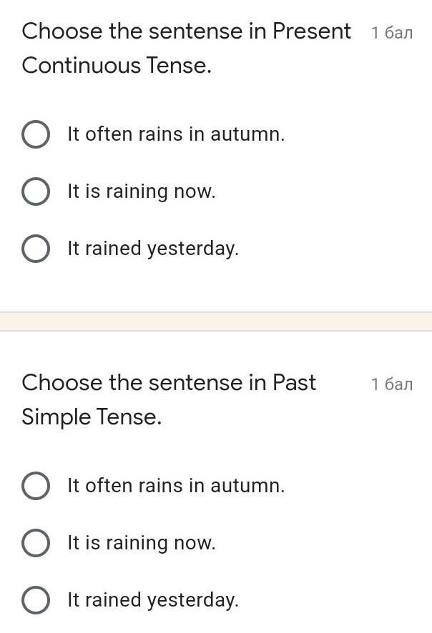
Task: Click 'Choose the sentense in Present' heading line
Action: pyautogui.click(x=186, y=31)
